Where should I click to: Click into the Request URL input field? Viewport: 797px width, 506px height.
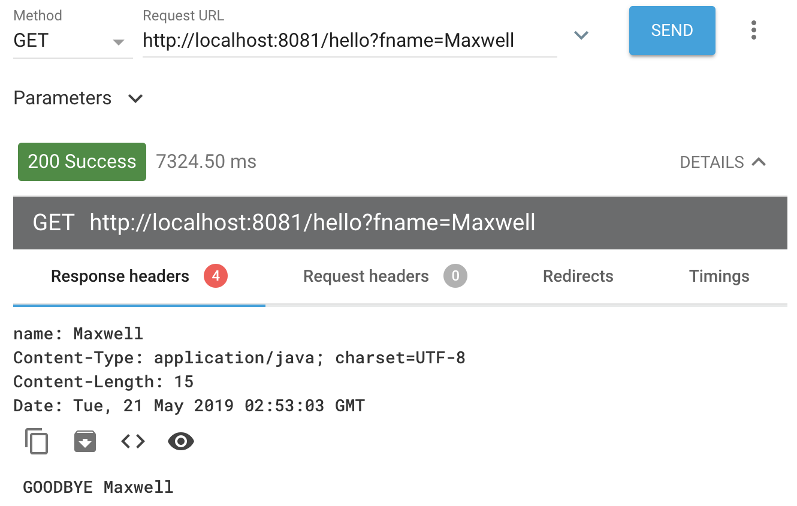pos(350,41)
